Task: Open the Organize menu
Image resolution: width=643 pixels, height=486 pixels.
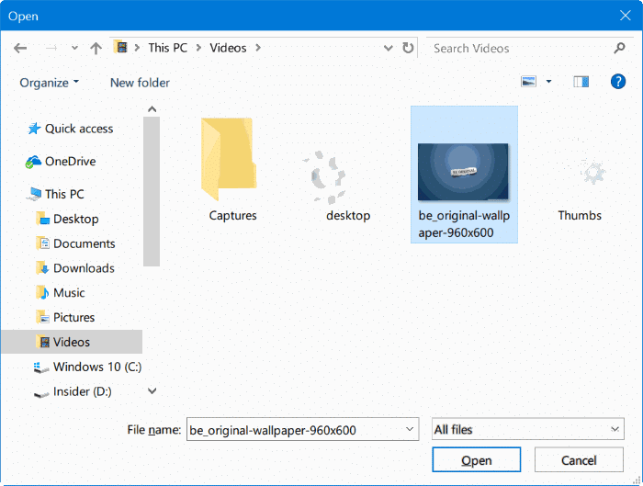Action: point(49,83)
